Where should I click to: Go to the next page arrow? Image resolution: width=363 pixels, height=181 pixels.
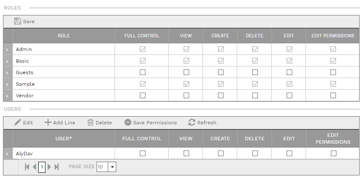[49, 167]
